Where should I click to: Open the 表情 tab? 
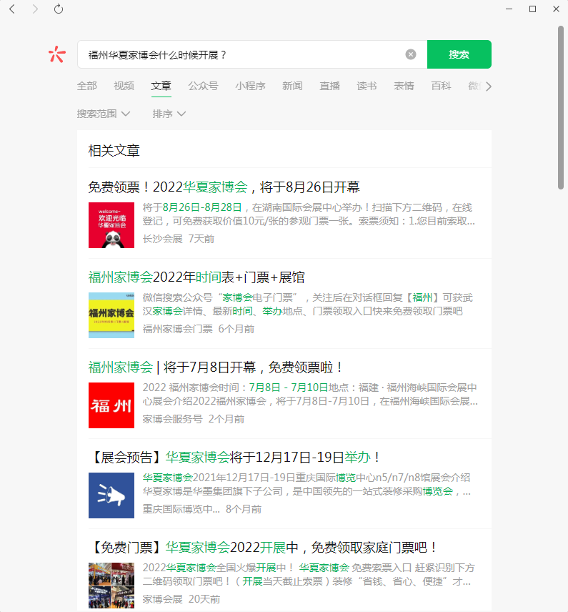click(x=404, y=86)
